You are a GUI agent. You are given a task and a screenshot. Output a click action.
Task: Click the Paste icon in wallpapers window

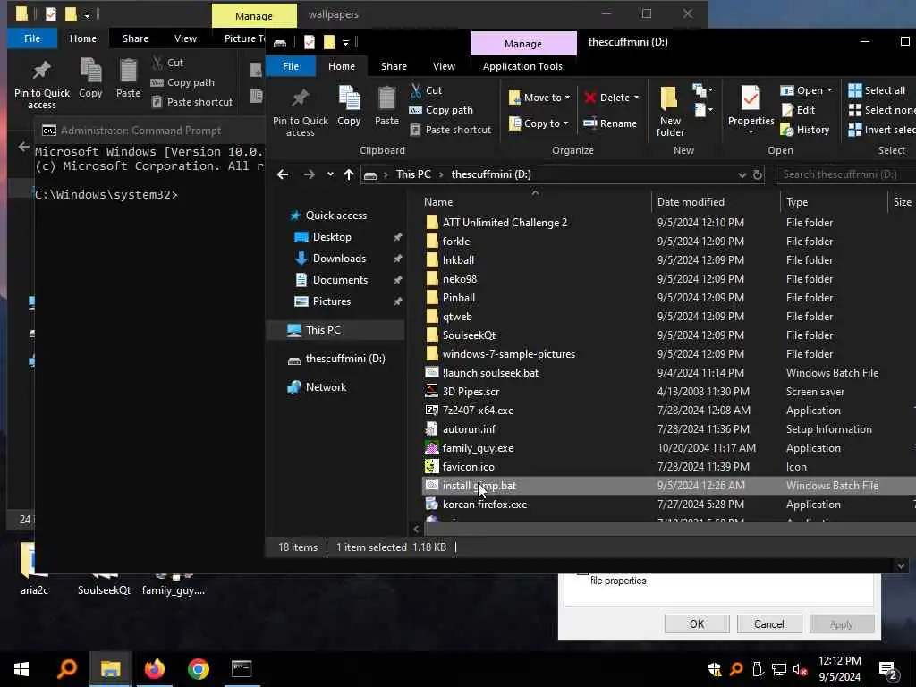click(128, 79)
